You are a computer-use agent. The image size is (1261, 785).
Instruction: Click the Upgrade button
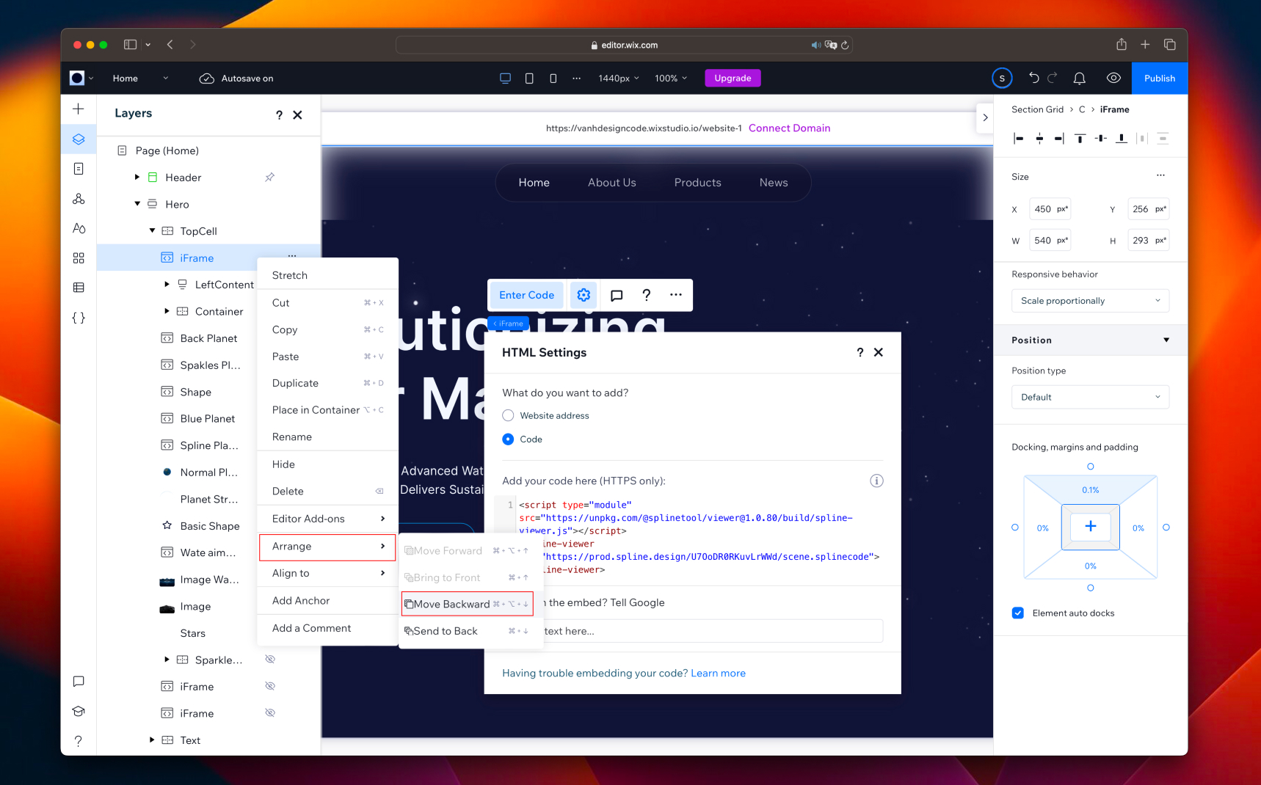[733, 78]
